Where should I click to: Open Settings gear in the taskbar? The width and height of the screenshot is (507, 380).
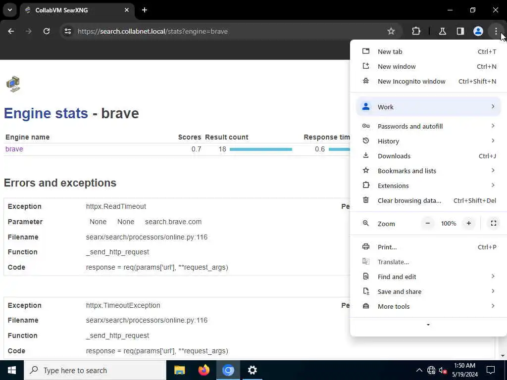[252, 370]
